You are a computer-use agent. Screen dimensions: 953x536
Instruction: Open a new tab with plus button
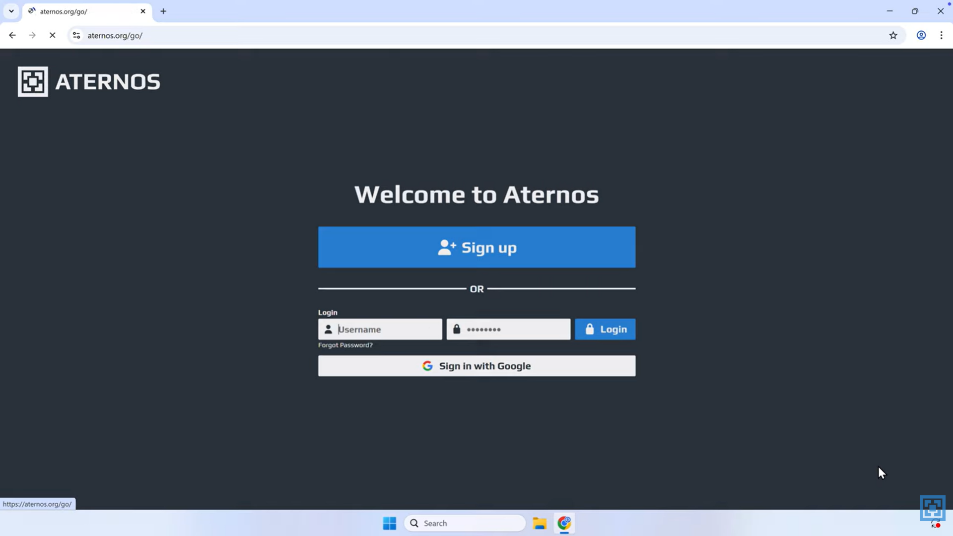163,11
